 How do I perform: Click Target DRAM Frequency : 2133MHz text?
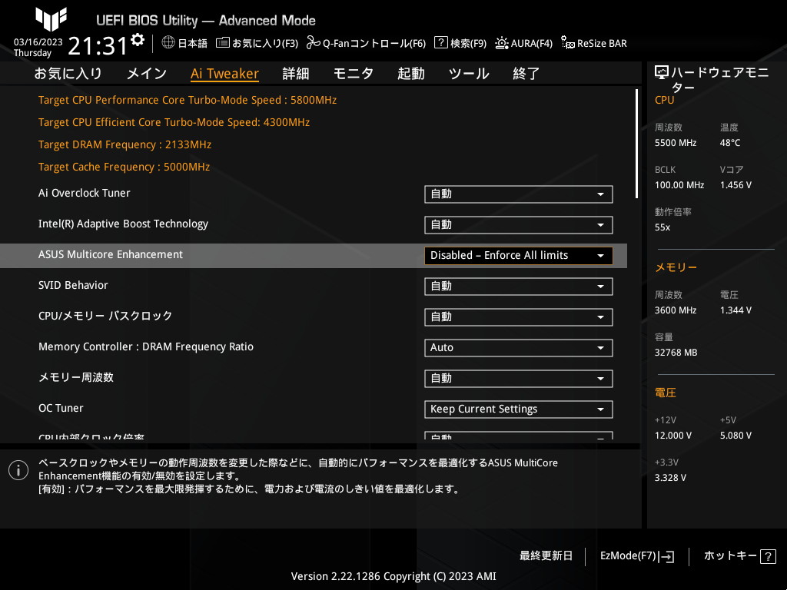[125, 144]
